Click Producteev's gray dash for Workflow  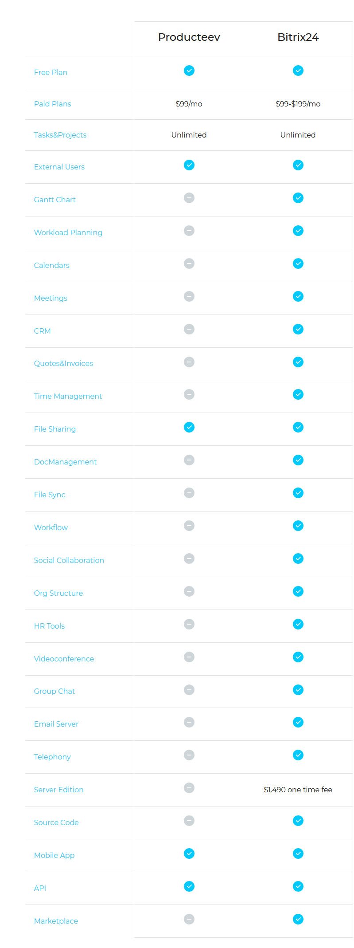coord(189,526)
